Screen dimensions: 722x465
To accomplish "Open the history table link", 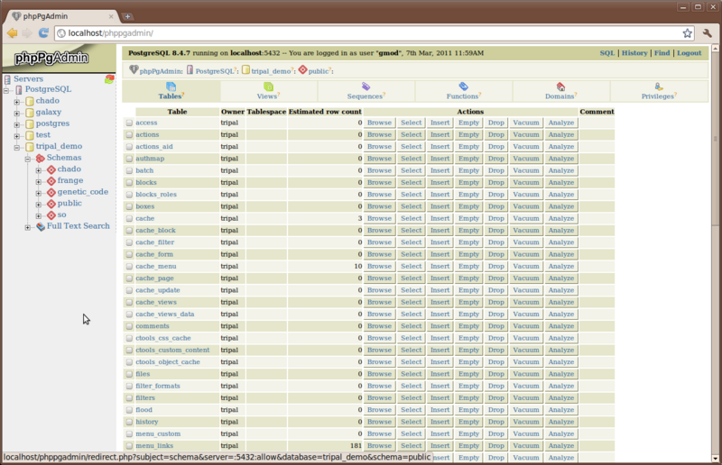I will click(x=147, y=422).
